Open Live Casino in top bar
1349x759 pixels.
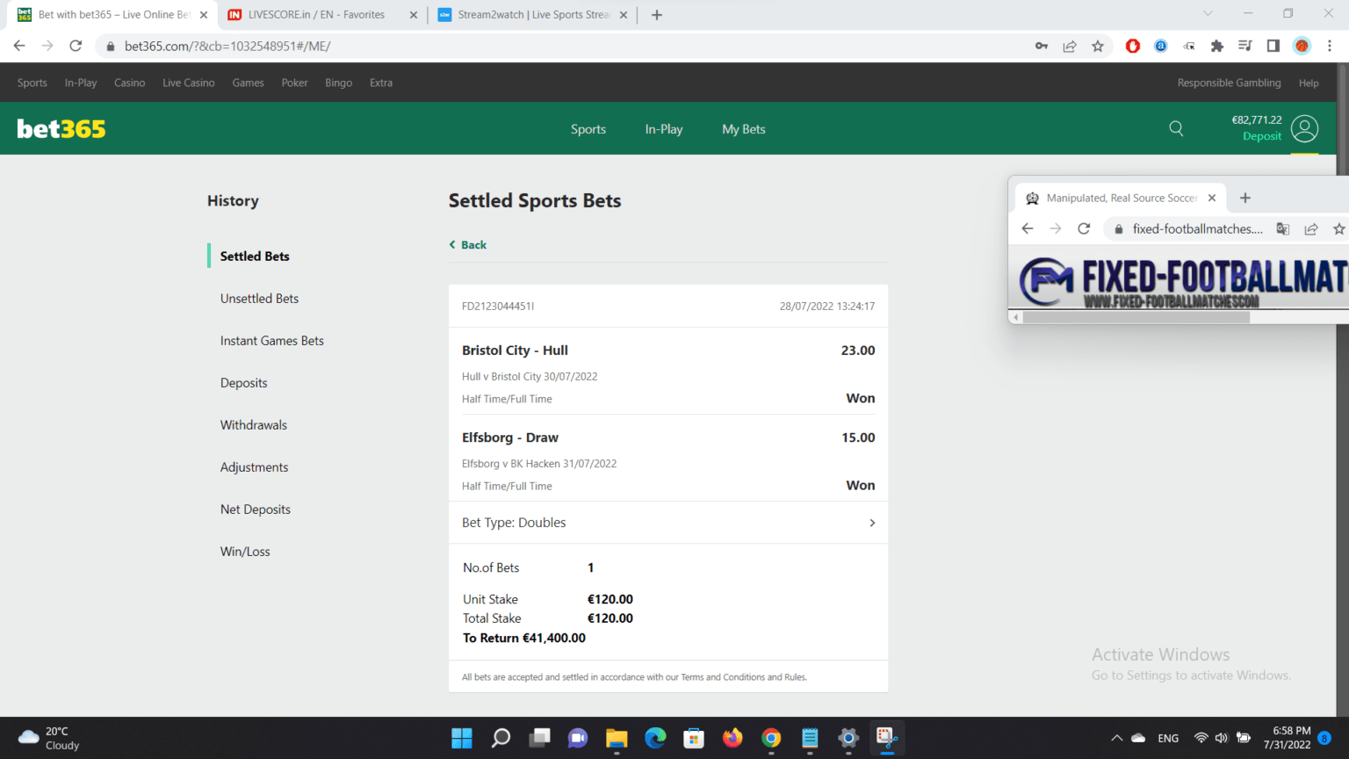(189, 83)
